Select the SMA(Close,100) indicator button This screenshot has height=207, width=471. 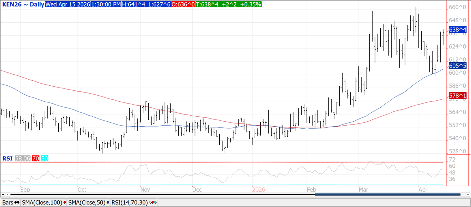point(44,202)
